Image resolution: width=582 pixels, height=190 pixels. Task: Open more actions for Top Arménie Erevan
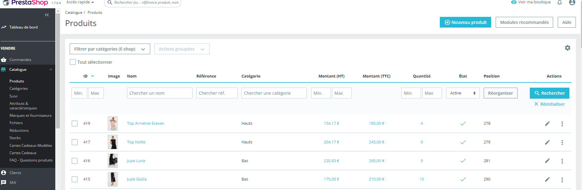[x=562, y=123]
